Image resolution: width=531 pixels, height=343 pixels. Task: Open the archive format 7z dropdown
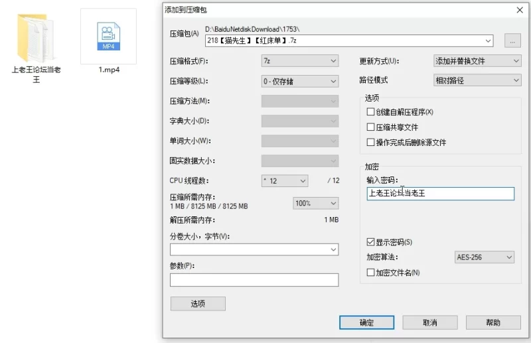(300, 61)
